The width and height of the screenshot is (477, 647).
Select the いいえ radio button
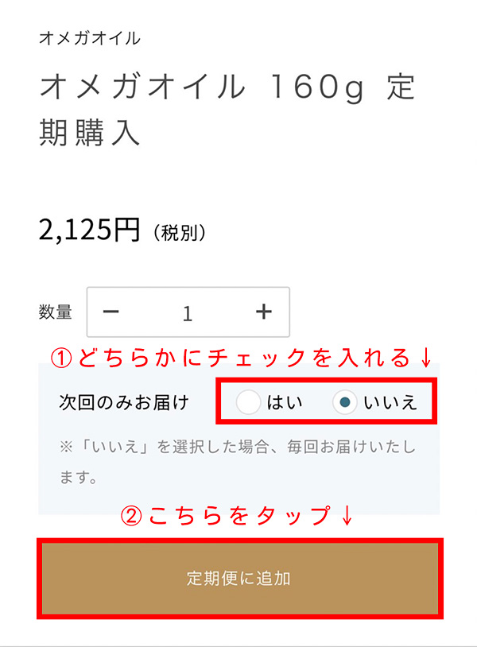[344, 401]
